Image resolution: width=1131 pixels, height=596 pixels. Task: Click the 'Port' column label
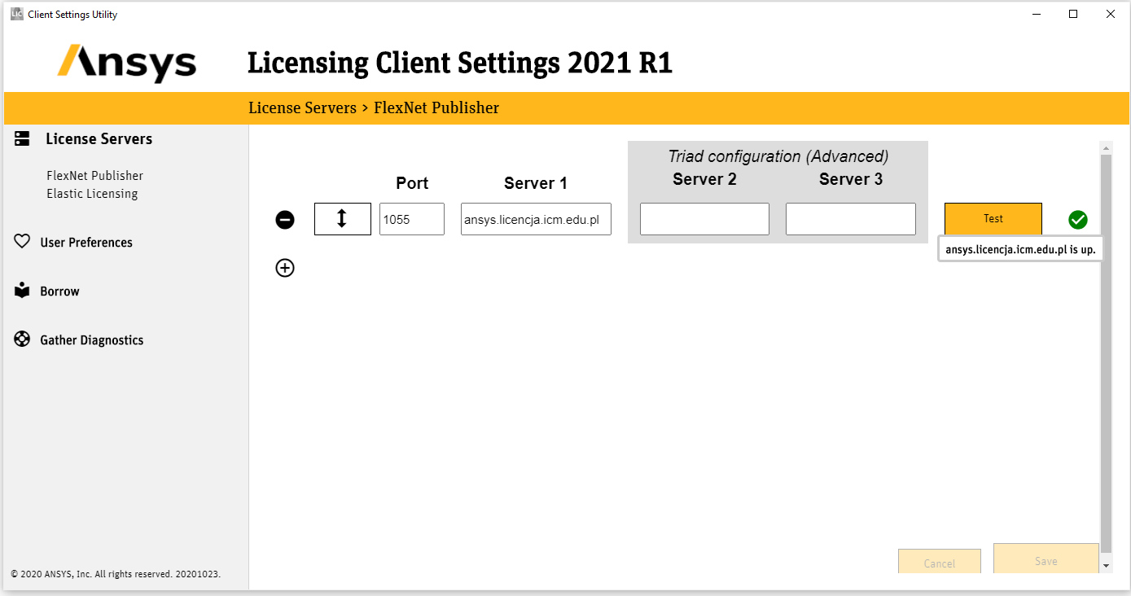(x=412, y=183)
